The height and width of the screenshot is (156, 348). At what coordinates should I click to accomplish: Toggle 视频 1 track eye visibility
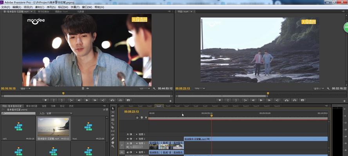coord(128,144)
